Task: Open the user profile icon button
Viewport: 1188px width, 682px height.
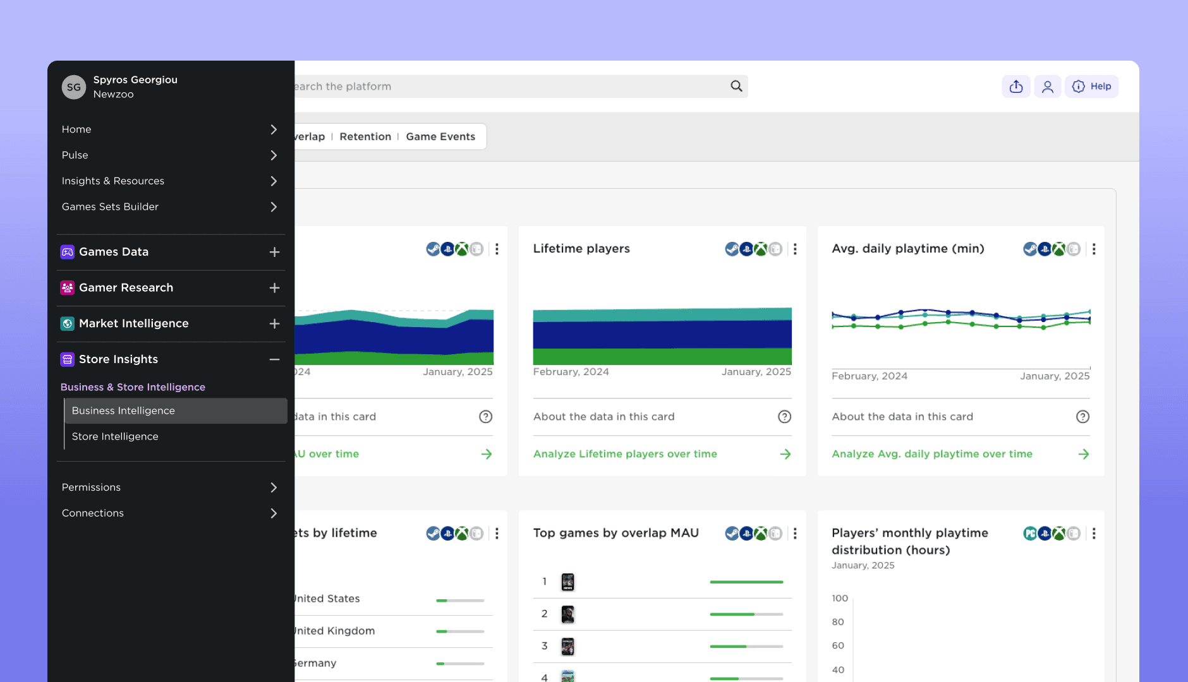Action: (1048, 87)
